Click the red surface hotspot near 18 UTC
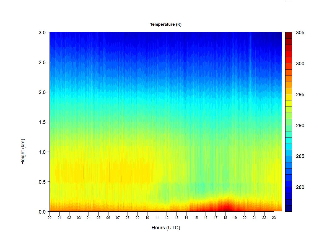The width and height of the screenshot is (332, 249). click(226, 207)
